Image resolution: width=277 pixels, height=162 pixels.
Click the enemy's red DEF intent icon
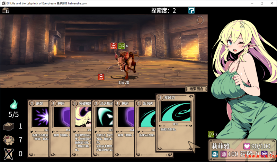click(x=114, y=46)
